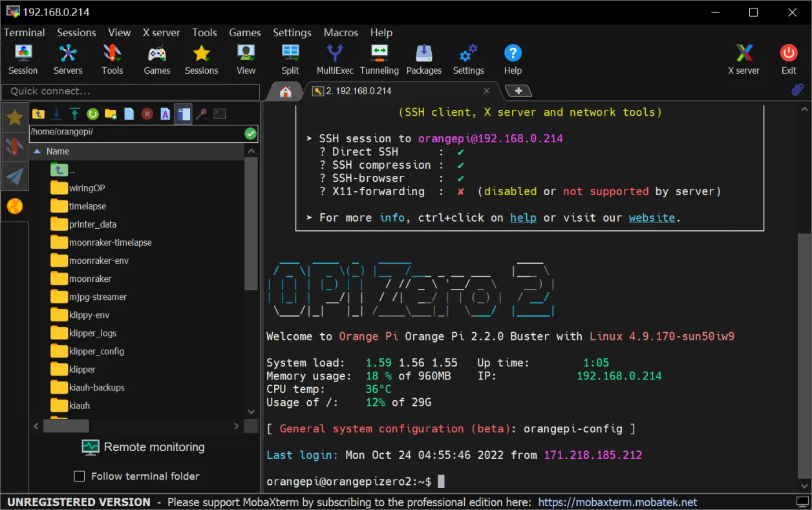Create a new file in SFTP browser
812x510 pixels.
(x=129, y=114)
